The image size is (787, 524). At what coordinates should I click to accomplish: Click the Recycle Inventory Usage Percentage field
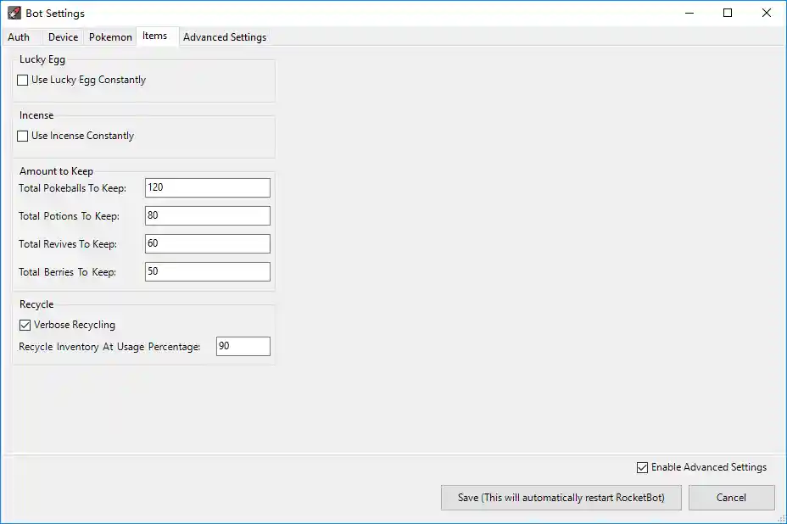pos(243,347)
